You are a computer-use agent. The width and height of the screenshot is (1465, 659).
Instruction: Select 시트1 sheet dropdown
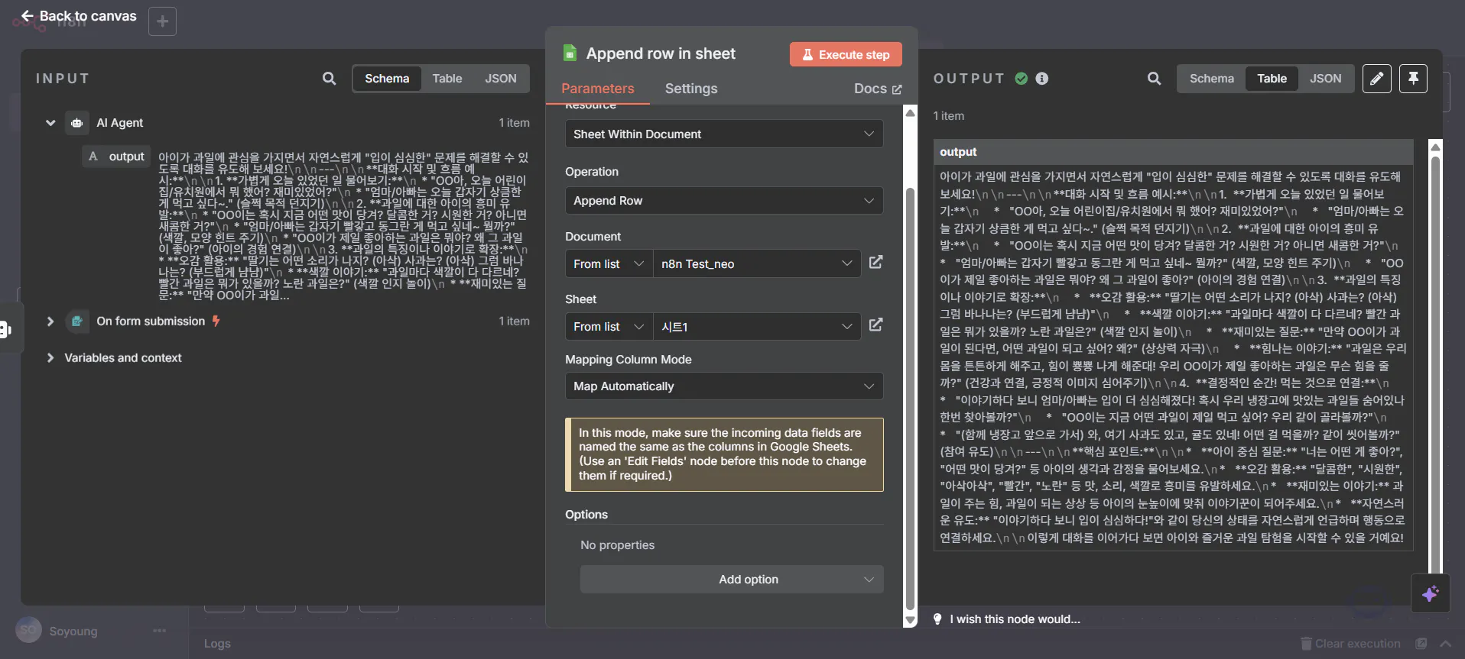tap(756, 326)
